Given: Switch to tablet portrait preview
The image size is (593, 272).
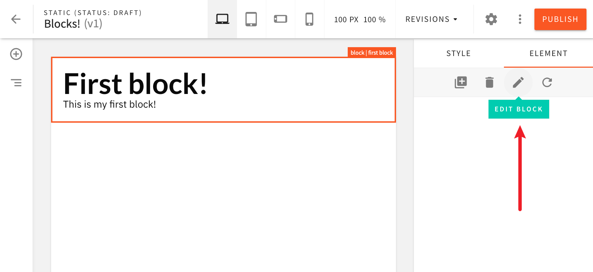Looking at the screenshot, I should click(x=251, y=19).
